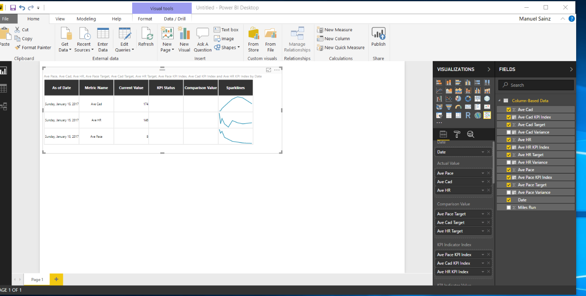
Task: Open the Help ribbon tab
Action: tap(116, 19)
